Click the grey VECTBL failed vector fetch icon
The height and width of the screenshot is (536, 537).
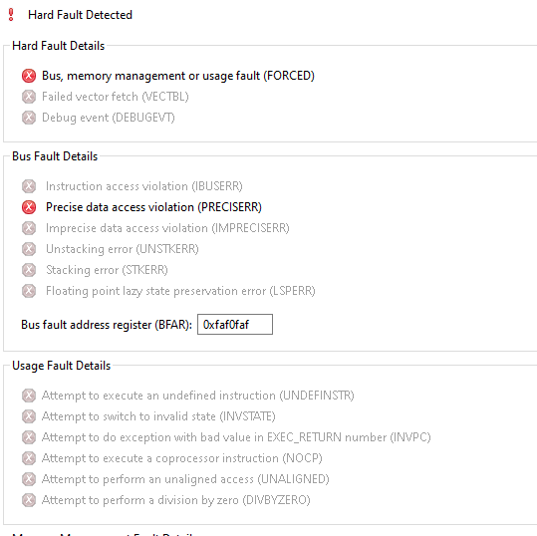[x=29, y=97]
